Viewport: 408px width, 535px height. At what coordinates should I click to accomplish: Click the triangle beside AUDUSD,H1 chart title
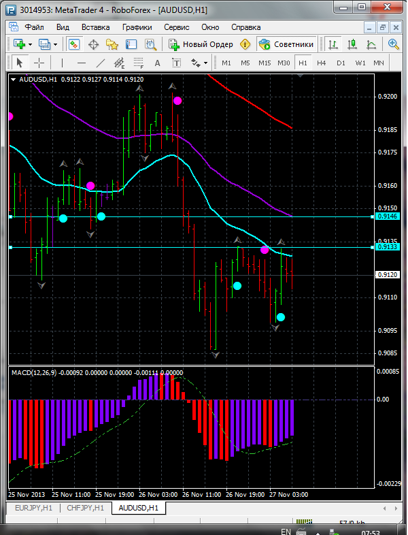click(x=14, y=80)
